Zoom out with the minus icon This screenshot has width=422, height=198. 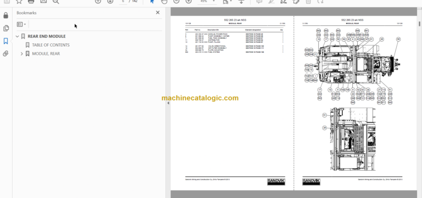click(x=176, y=2)
